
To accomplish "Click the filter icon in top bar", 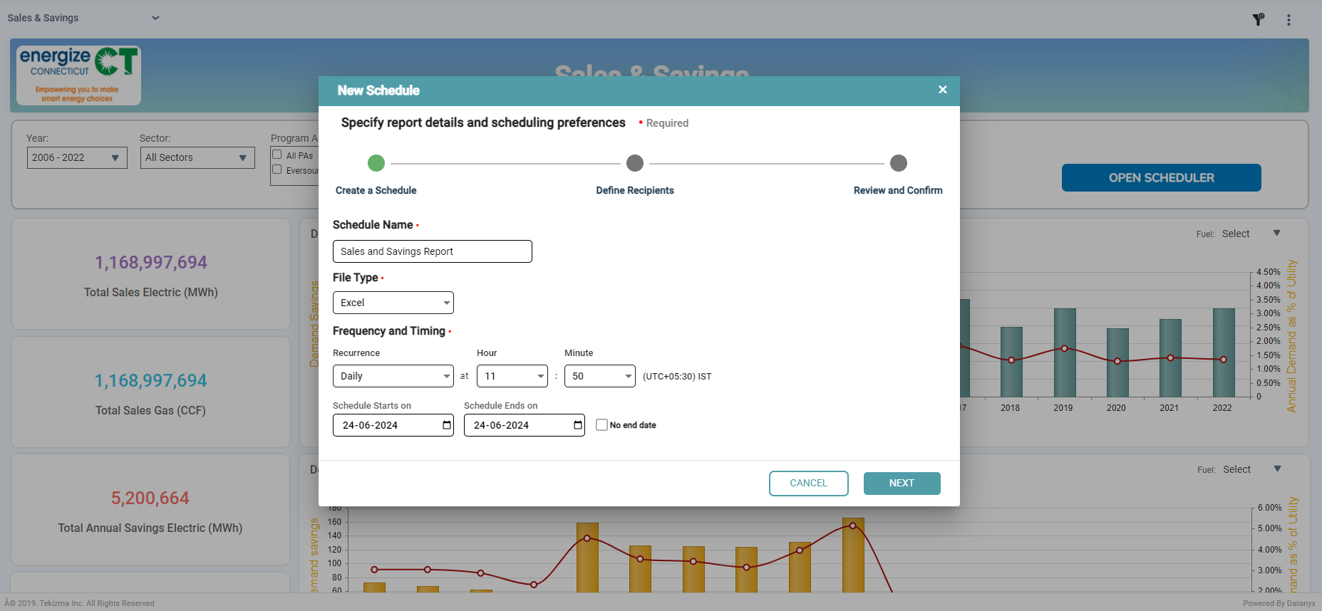I will coord(1258,19).
